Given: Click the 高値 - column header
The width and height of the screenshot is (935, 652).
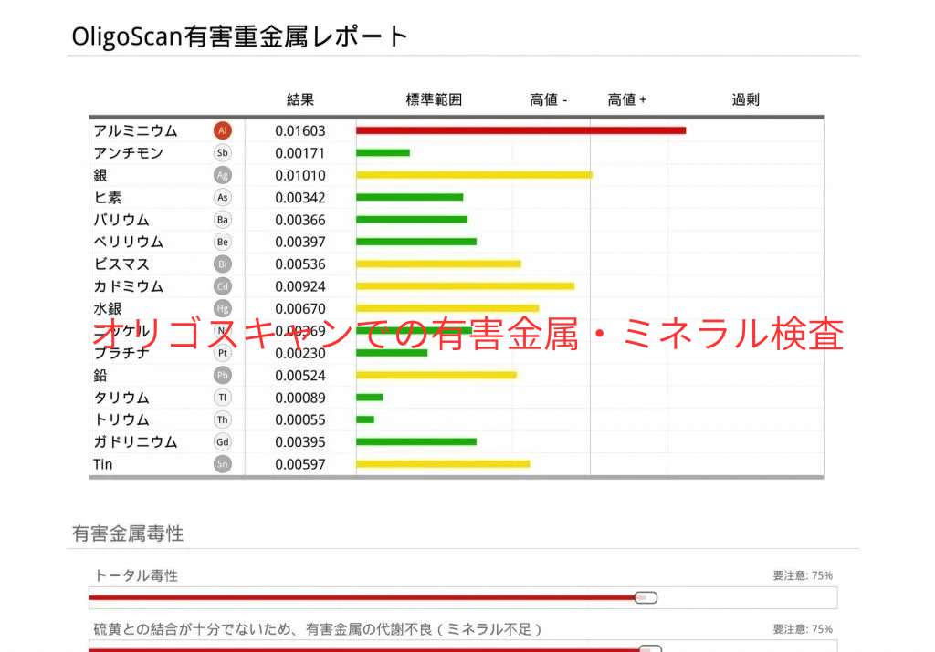Looking at the screenshot, I should click(x=549, y=99).
